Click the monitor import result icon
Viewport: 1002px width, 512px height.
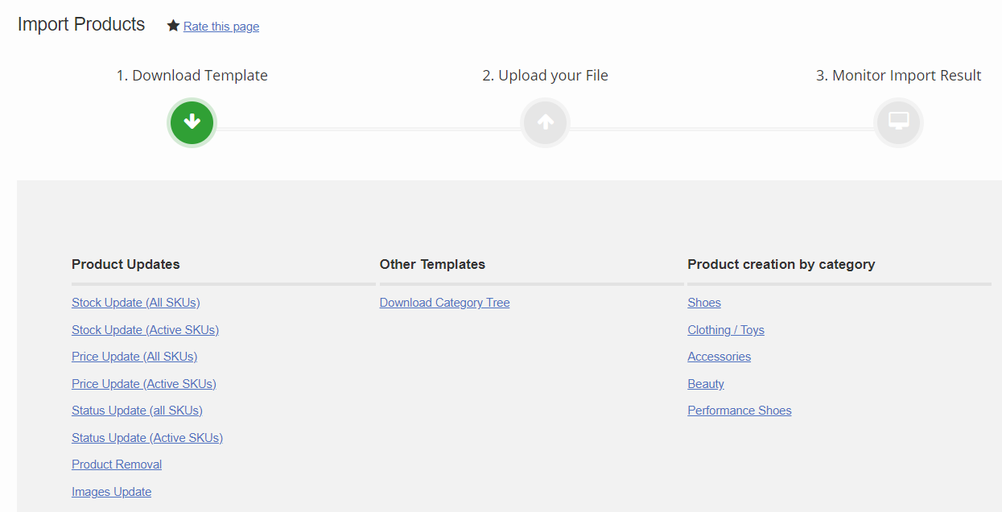pos(898,122)
